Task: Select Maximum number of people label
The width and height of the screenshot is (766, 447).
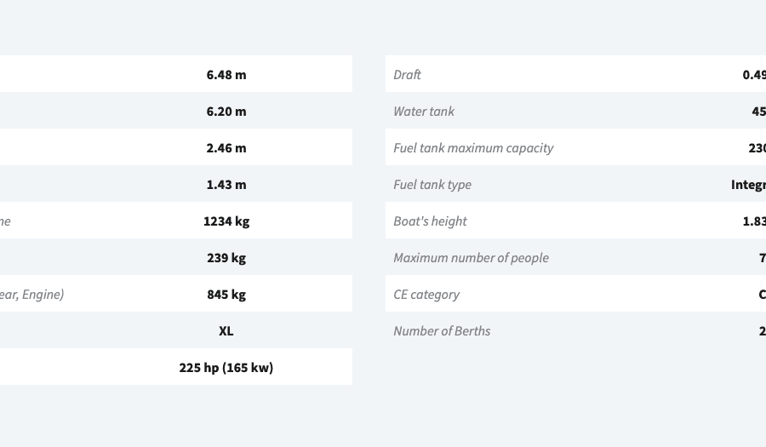Action: point(471,258)
